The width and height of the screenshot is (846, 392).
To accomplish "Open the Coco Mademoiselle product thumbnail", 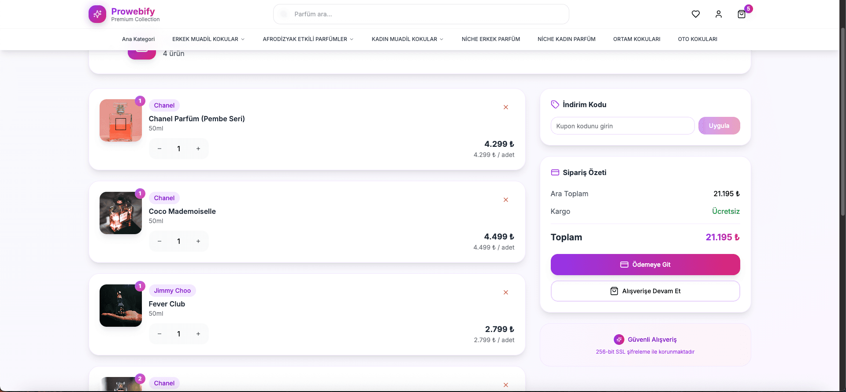I will click(121, 213).
